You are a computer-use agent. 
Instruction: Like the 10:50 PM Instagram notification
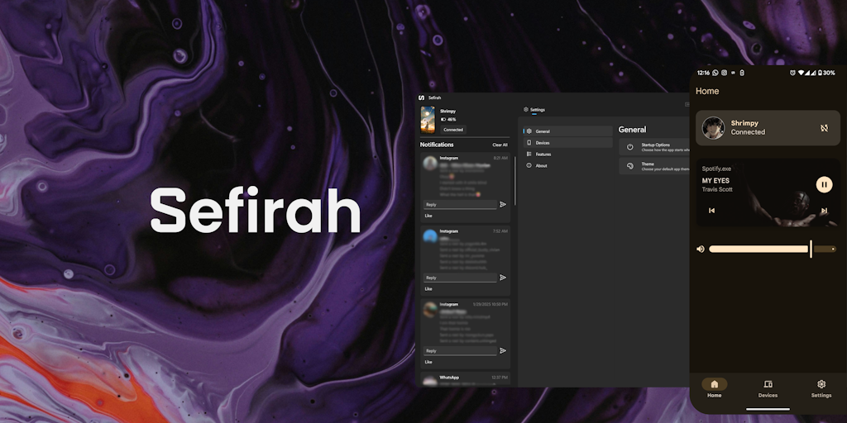[x=428, y=362]
